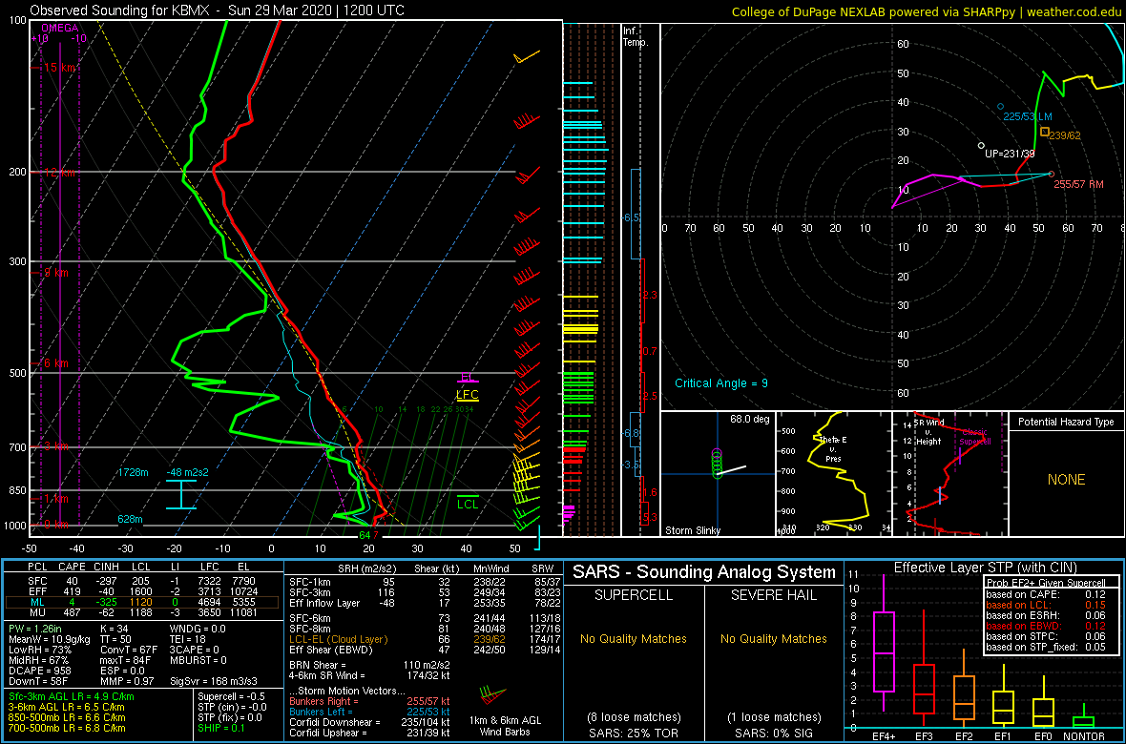Select the Bunkers right-mover marker 255/57 RM
The image size is (1126, 744).
[1051, 174]
